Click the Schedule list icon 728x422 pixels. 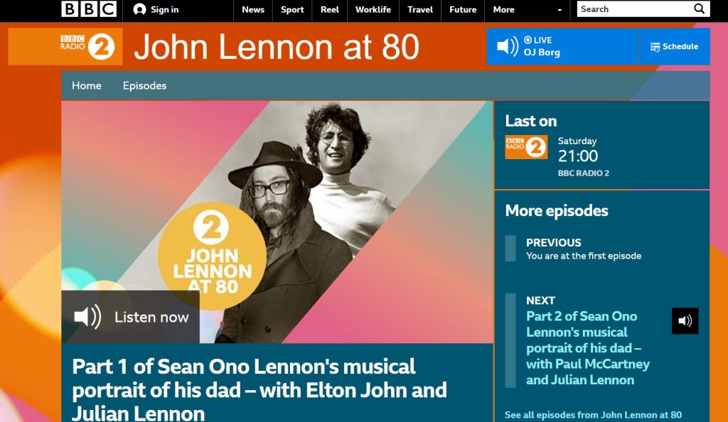coord(655,47)
